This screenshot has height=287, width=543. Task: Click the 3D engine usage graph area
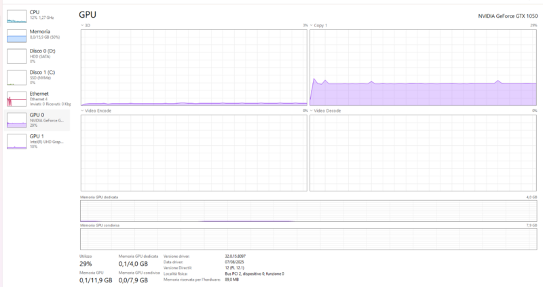click(193, 68)
